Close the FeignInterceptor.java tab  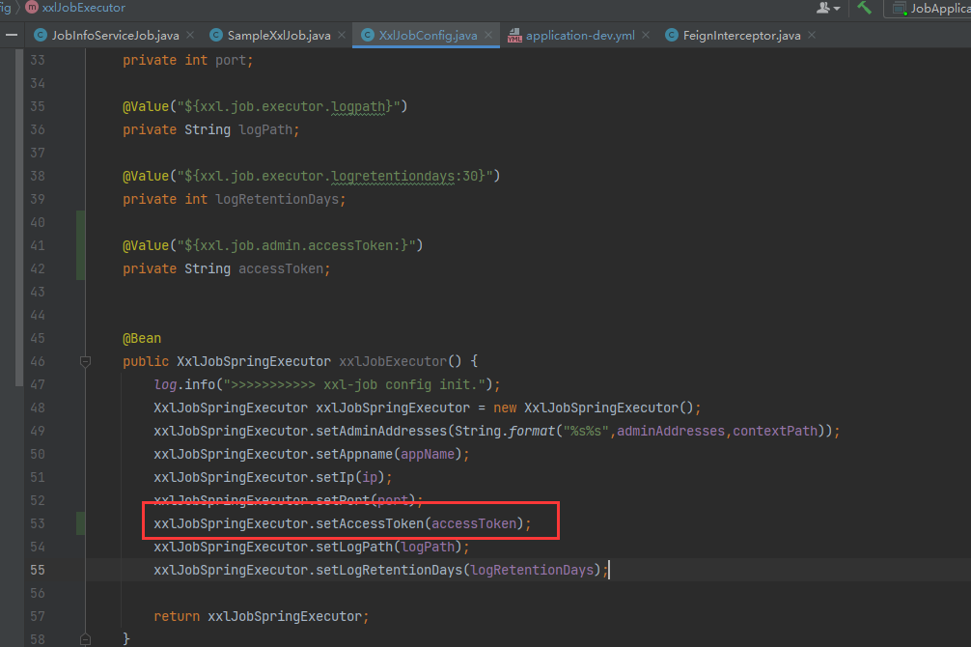pos(811,36)
